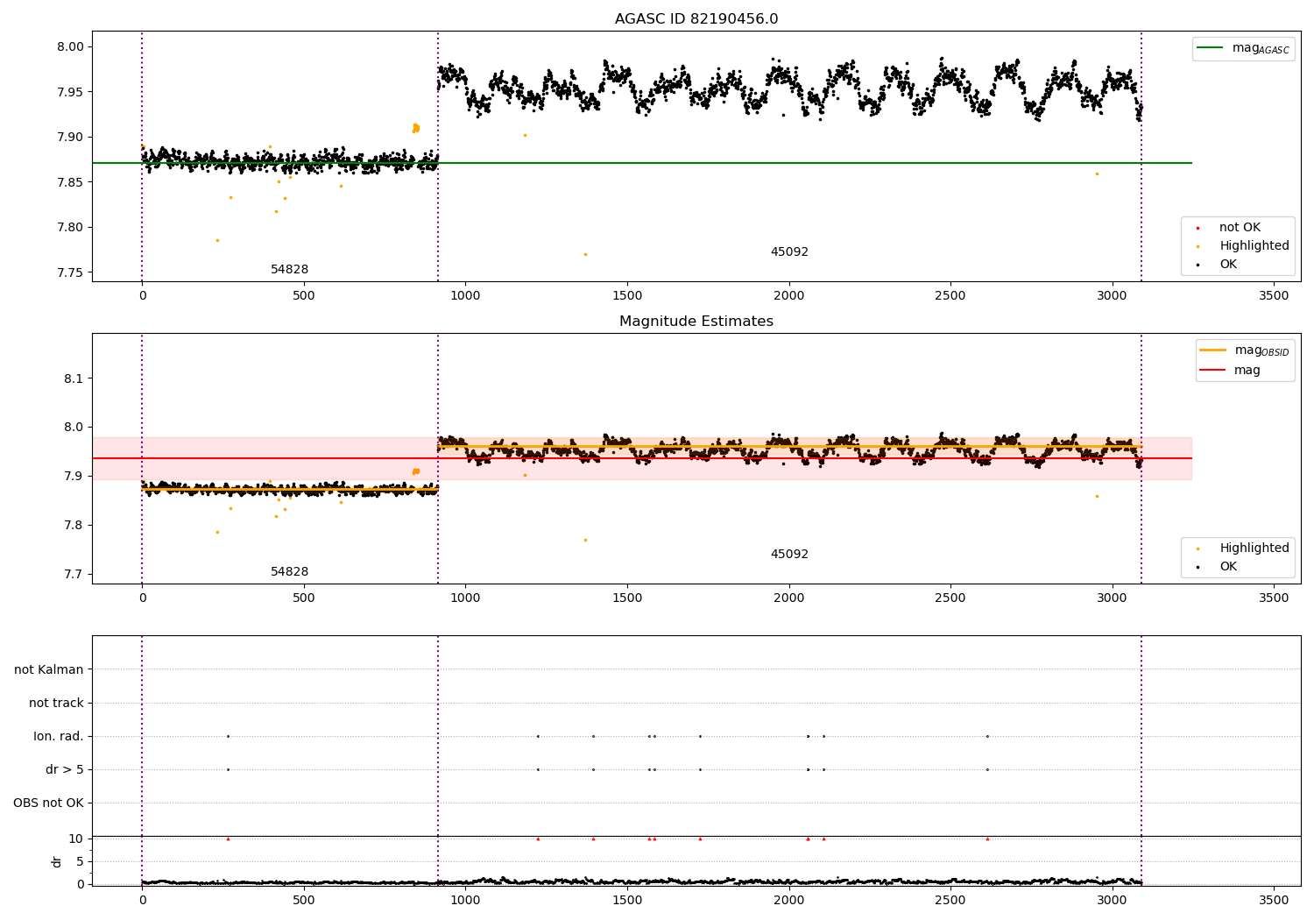
Task: Click obsid annotation '45092' in the top plot
Action: click(x=789, y=252)
